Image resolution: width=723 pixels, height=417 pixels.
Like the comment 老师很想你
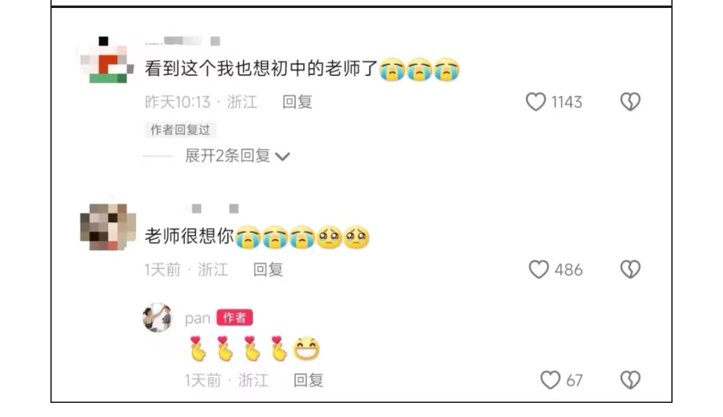538,270
